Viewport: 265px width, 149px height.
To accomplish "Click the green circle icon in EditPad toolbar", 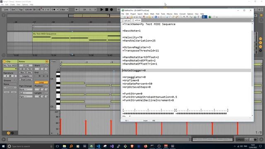I will point(210,17).
